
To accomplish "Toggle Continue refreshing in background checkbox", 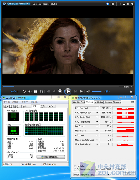I will click(75, 169).
